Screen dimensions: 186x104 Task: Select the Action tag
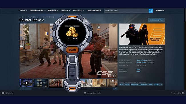click(151, 85)
